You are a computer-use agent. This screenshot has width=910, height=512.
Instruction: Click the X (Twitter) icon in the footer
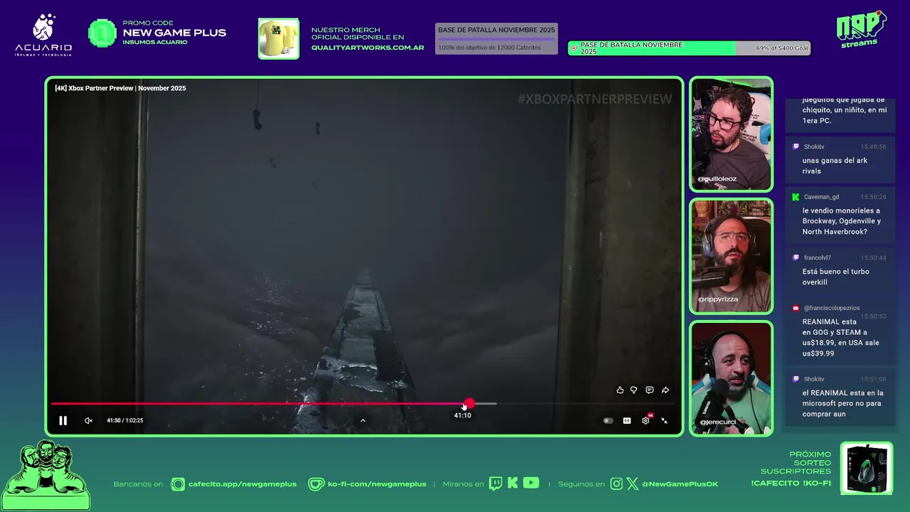632,484
